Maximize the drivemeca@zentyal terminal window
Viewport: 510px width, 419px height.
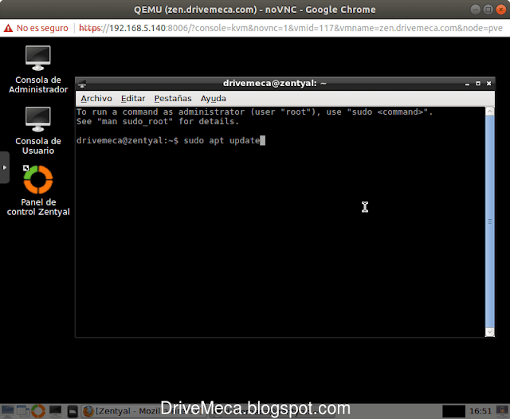point(478,84)
